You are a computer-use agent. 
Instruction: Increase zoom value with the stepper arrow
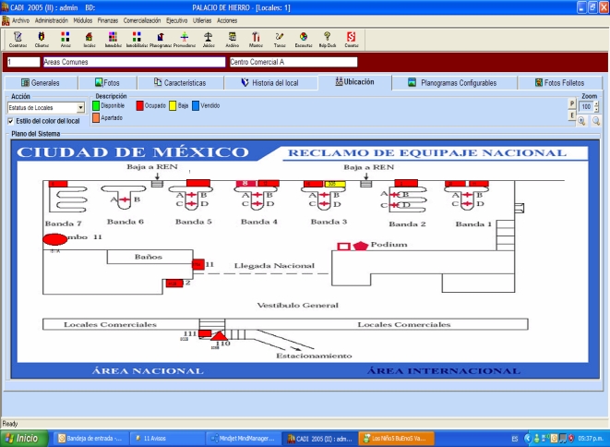coord(597,104)
